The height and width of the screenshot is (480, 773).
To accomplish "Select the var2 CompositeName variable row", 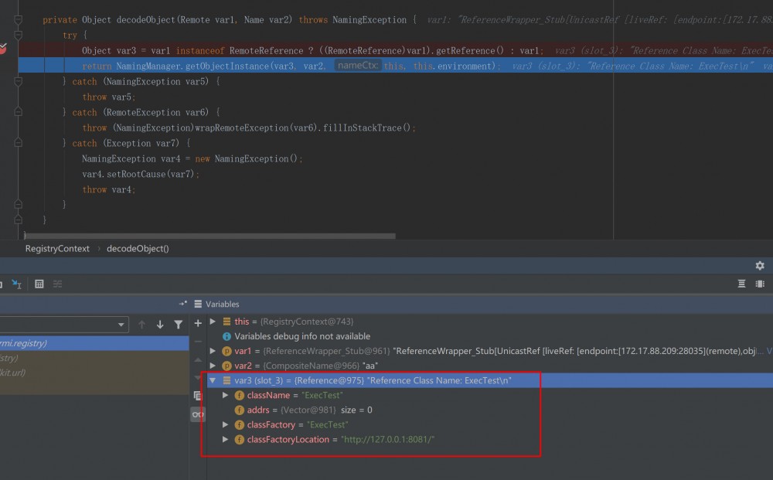I will (309, 366).
